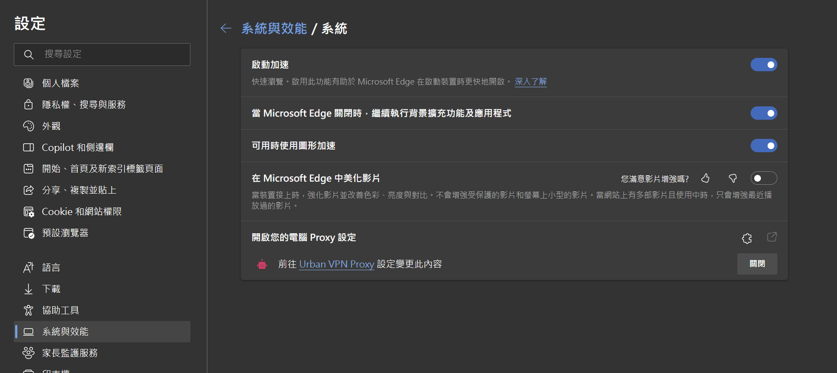
Task: Click the Copilot 和側邊欄 panel icon
Action: (28, 147)
